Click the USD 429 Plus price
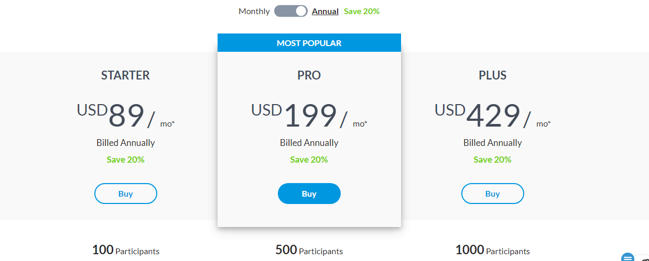The width and height of the screenshot is (649, 261). click(493, 116)
